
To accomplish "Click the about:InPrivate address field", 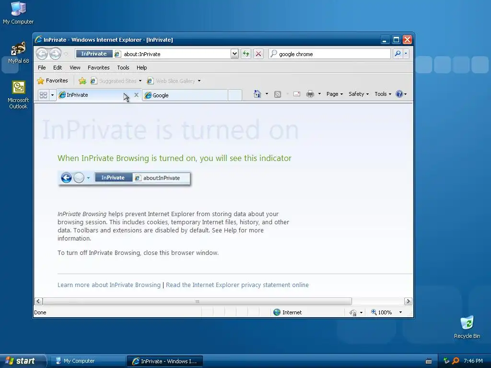I will point(172,54).
